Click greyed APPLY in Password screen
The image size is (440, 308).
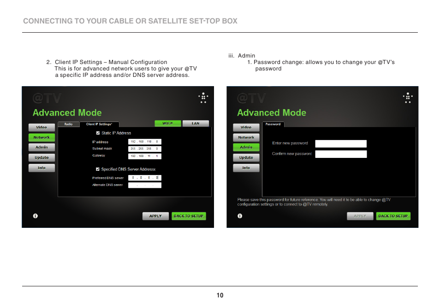point(360,216)
